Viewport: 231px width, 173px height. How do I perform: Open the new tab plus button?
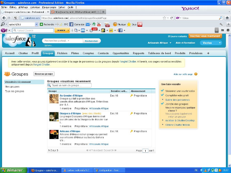tap(103, 12)
